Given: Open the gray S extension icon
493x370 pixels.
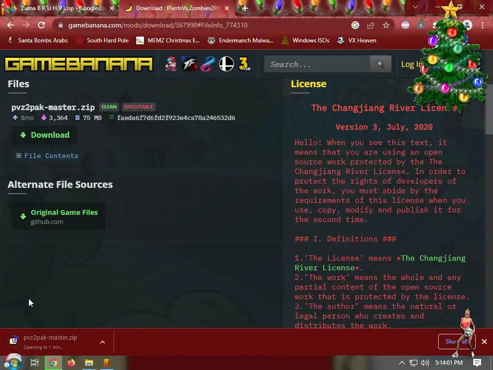Looking at the screenshot, I should point(421,25).
